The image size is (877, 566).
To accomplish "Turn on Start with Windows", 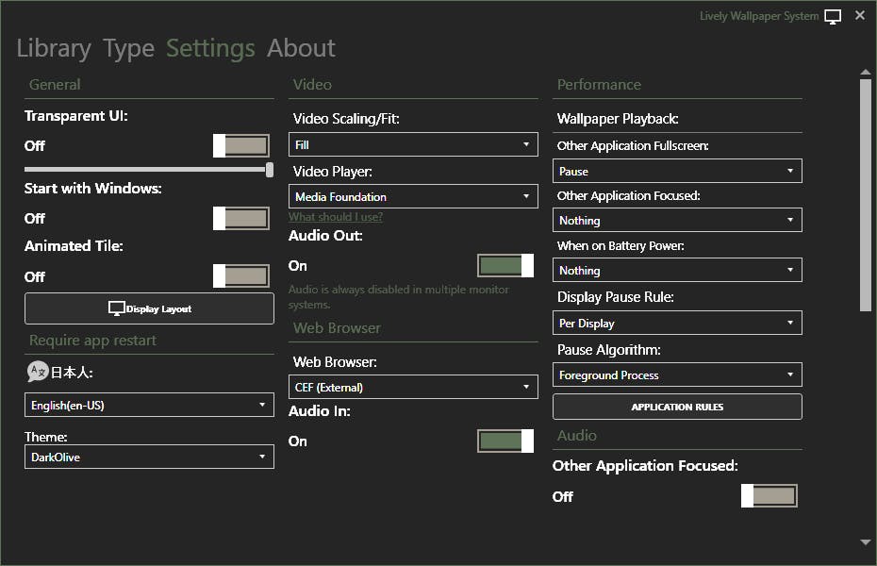I will tap(241, 218).
